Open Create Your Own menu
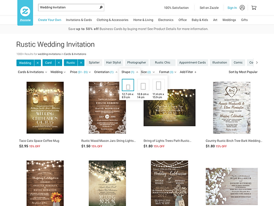 (49, 20)
